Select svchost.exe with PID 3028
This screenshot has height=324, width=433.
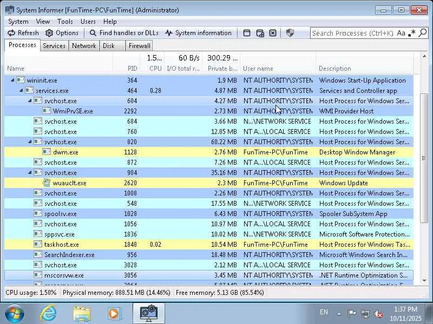tap(209, 265)
